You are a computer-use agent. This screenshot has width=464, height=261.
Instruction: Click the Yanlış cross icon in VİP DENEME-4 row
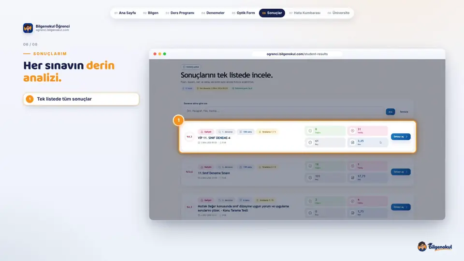352,131
